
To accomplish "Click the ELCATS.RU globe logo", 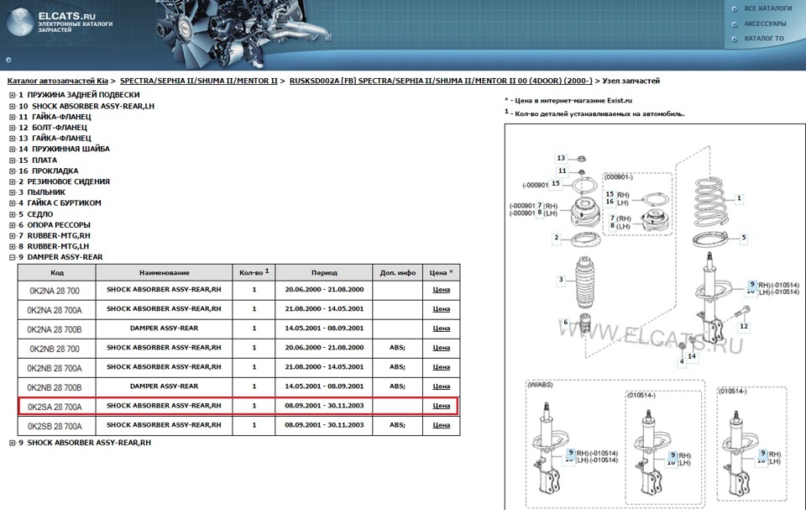I will point(20,22).
